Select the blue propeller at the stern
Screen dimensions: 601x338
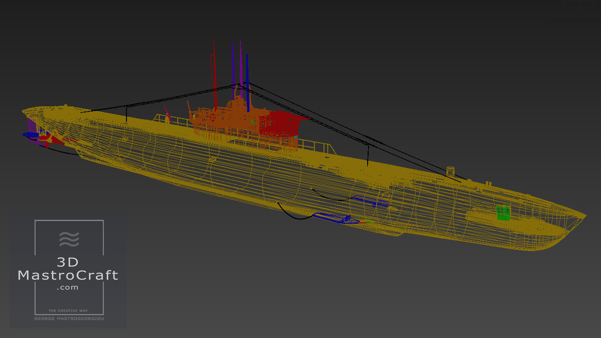point(31,135)
